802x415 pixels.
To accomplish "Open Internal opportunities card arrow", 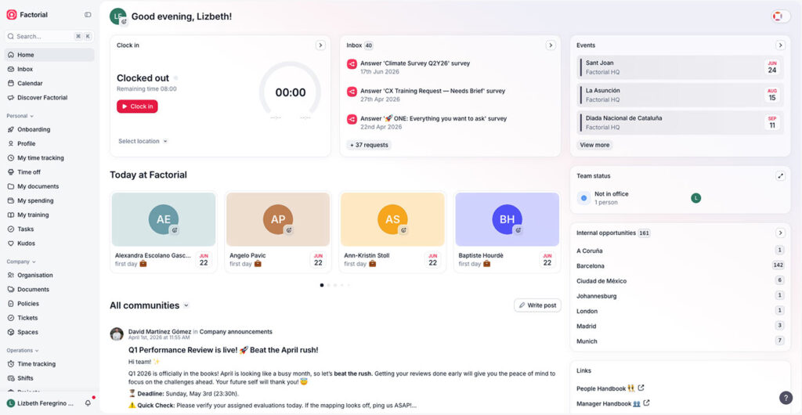I will (x=780, y=233).
